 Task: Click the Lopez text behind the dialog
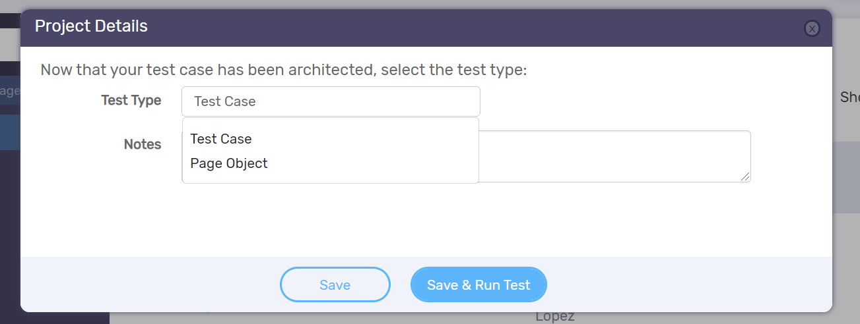[554, 317]
